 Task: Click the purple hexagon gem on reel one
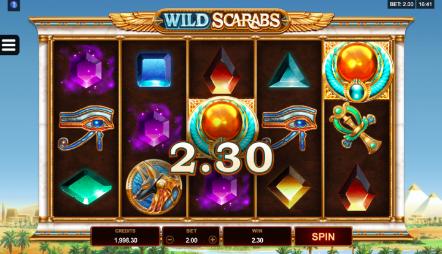[x=87, y=70]
